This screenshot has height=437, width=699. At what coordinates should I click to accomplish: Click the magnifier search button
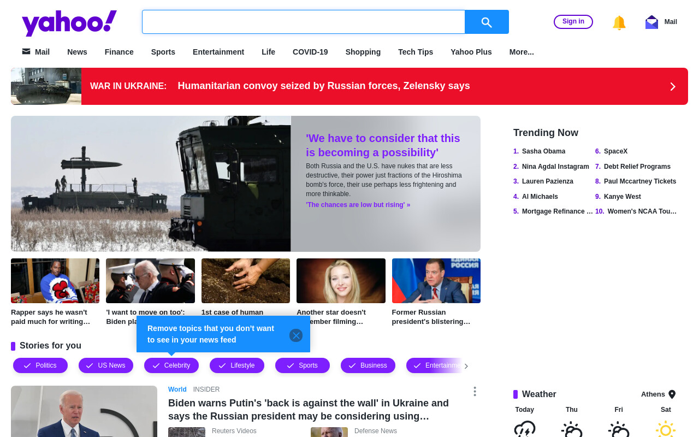(x=487, y=22)
